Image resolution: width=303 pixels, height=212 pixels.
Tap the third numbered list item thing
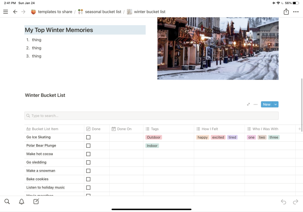[36, 56]
